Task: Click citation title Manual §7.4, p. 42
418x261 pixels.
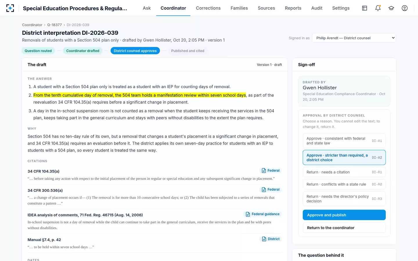Action: [x=44, y=240]
